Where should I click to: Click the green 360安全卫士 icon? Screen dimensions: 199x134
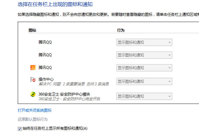pos(33,94)
